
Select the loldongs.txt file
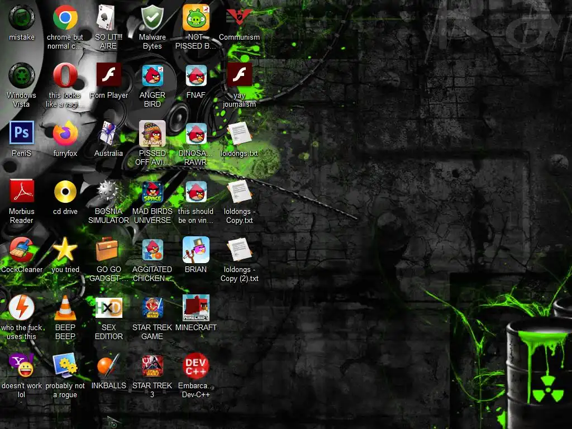tap(239, 133)
